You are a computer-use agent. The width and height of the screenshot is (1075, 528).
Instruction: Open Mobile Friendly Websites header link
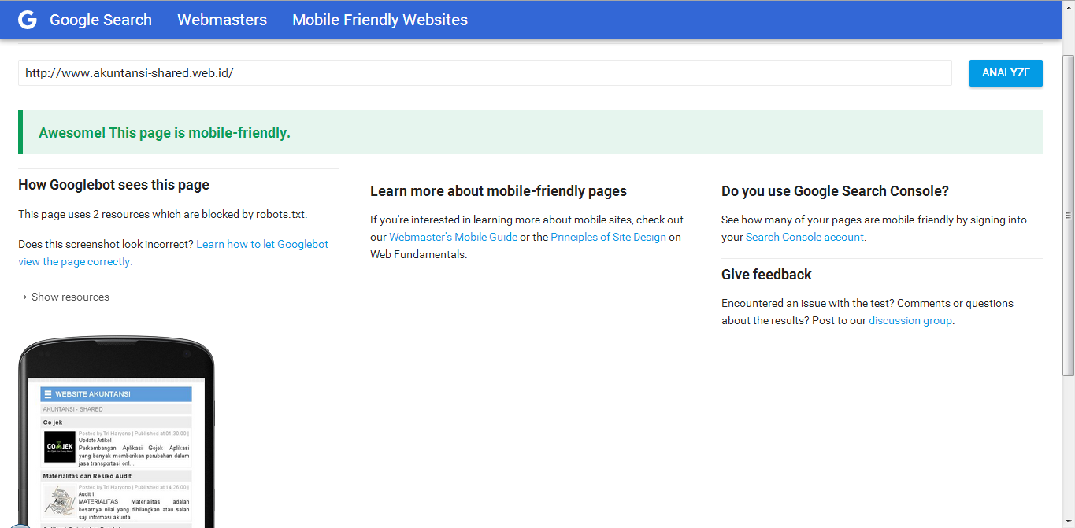[380, 20]
